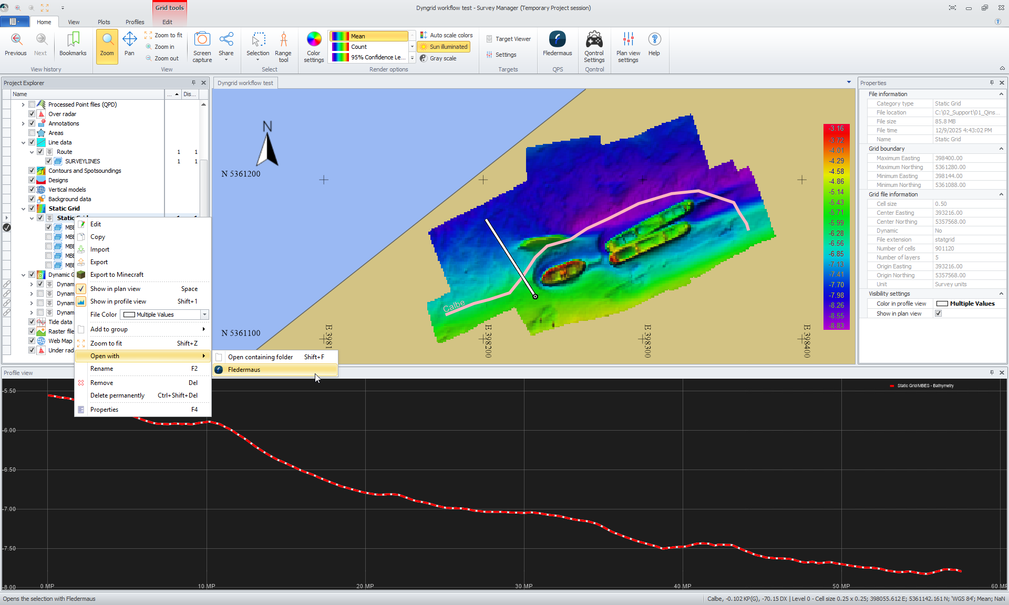This screenshot has width=1009, height=605.
Task: Toggle Show in plan view property checkbox
Action: tap(939, 314)
